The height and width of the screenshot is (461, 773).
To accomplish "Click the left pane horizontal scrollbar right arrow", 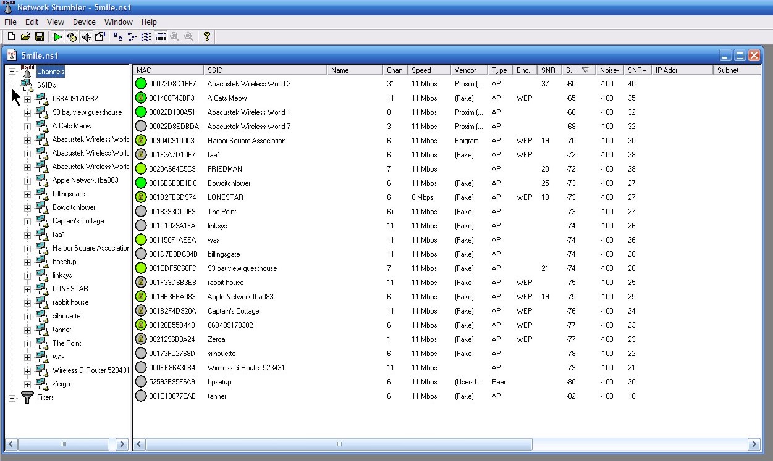I will (122, 444).
